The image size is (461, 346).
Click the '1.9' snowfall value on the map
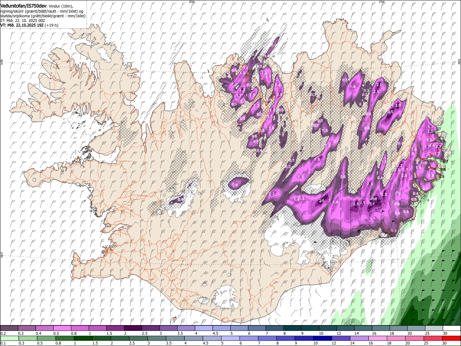click(317, 159)
